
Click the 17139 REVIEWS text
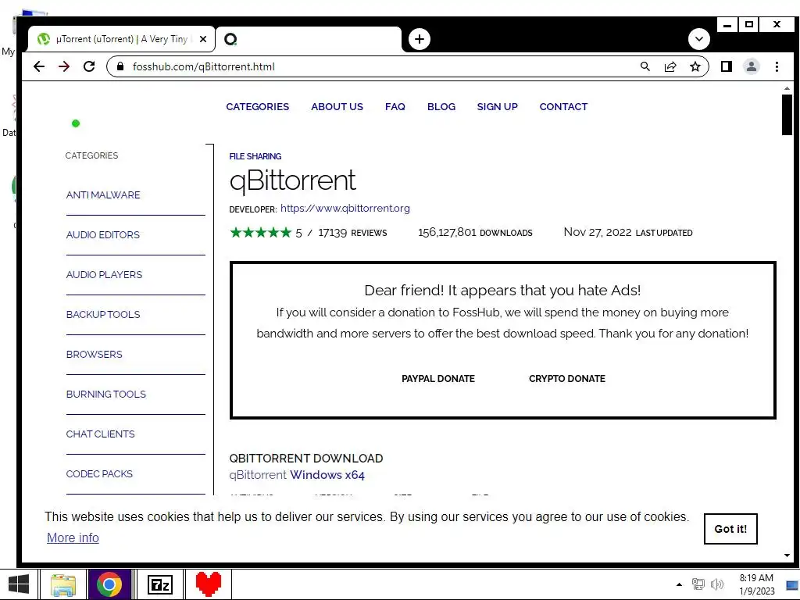point(352,233)
